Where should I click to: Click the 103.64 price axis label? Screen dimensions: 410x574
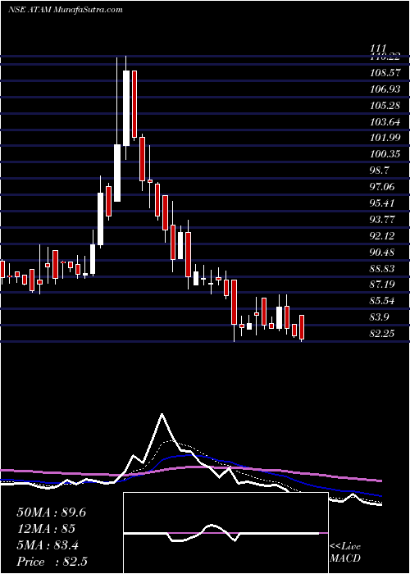pos(385,121)
